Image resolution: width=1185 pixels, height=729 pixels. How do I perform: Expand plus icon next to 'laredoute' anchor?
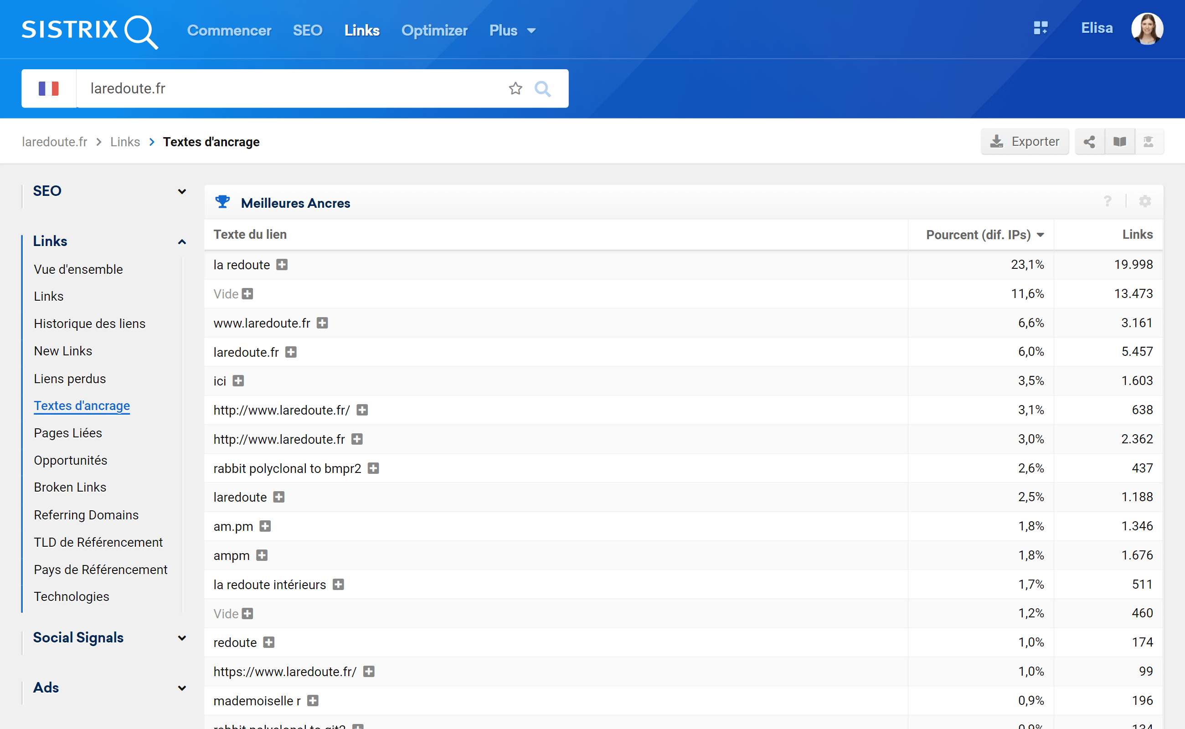click(x=279, y=497)
